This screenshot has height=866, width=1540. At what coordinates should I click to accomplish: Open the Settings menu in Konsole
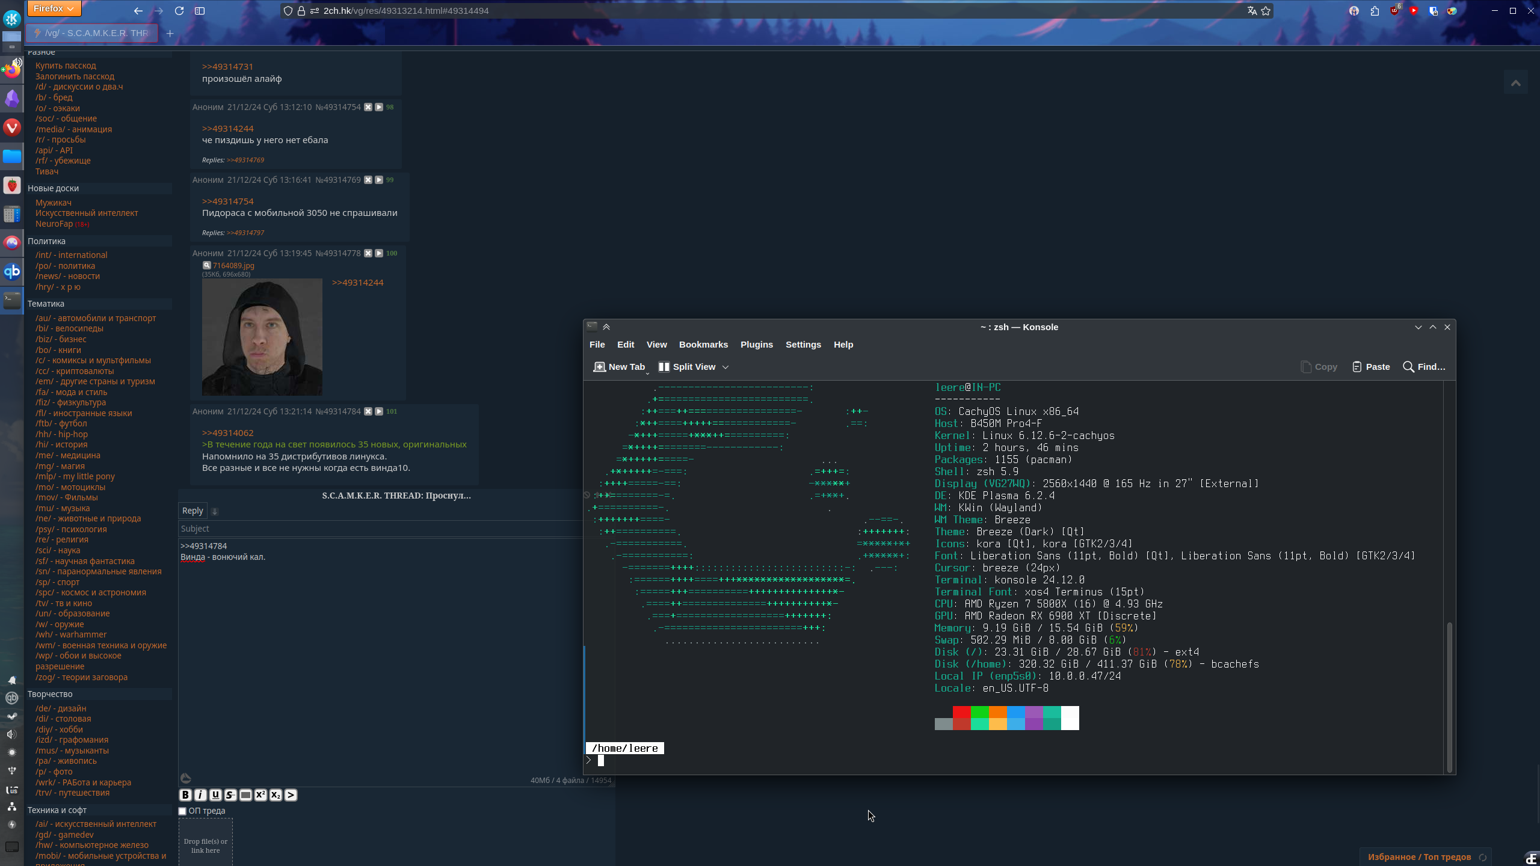tap(803, 345)
